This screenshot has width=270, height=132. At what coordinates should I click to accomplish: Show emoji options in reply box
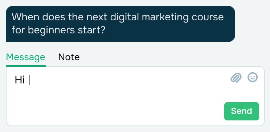point(253,77)
